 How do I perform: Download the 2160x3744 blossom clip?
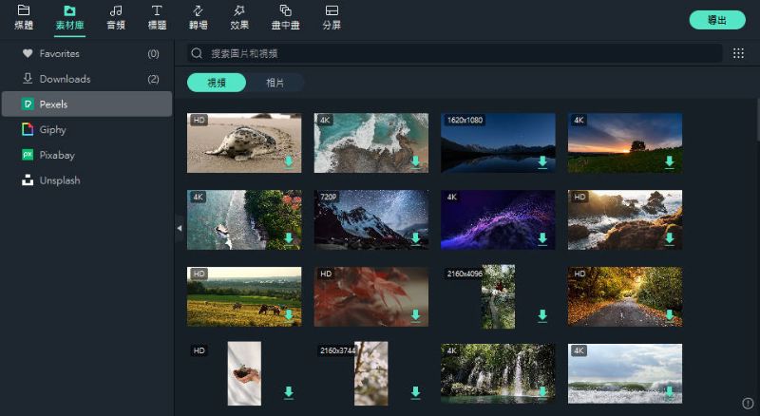416,392
